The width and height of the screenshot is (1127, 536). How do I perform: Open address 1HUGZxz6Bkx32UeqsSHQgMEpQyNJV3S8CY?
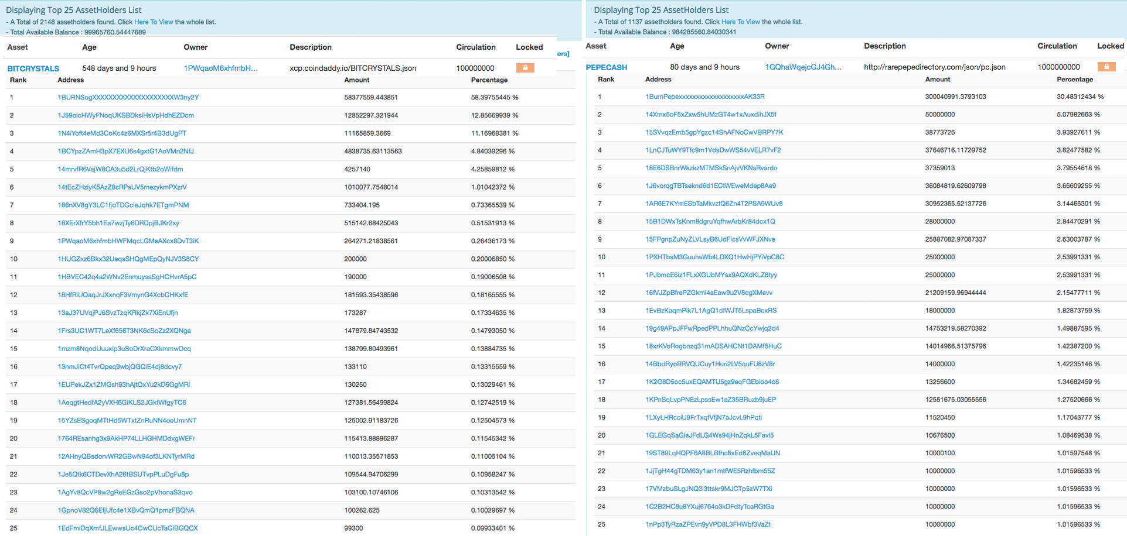click(x=128, y=259)
